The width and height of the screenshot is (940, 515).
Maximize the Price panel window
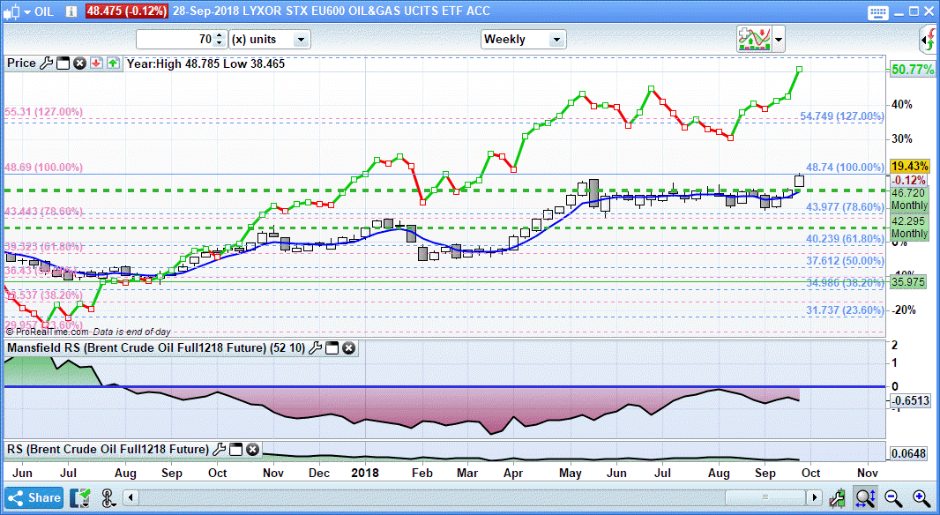pos(63,63)
